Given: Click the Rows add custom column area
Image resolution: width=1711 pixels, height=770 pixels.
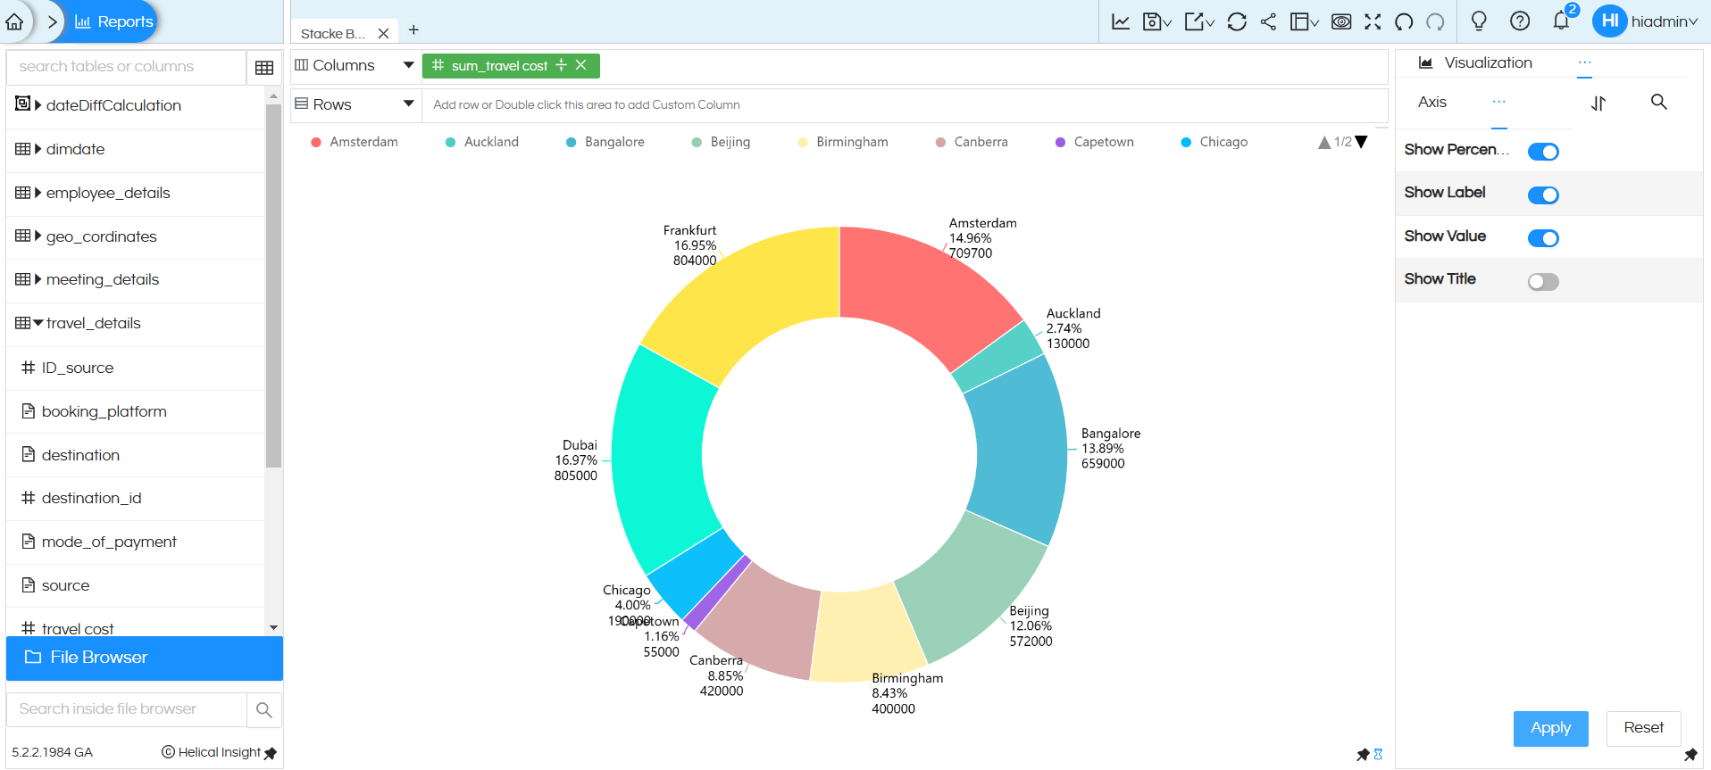Looking at the screenshot, I should pyautogui.click(x=905, y=104).
